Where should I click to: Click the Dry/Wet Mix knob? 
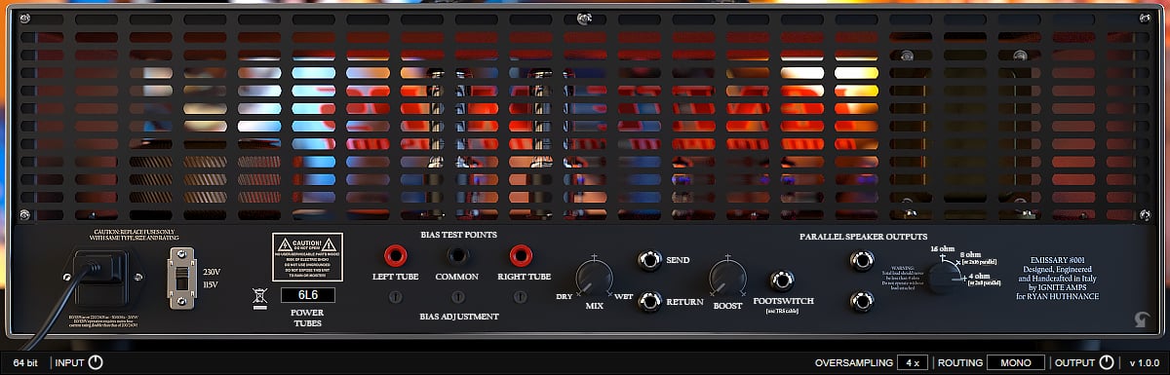(593, 279)
